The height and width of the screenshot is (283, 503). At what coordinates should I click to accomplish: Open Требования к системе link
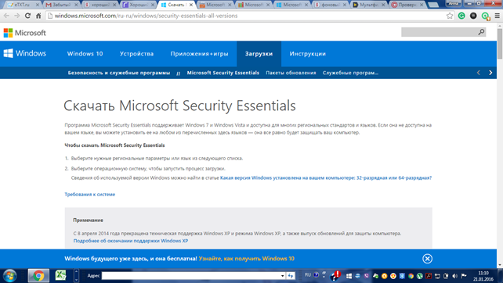click(90, 195)
